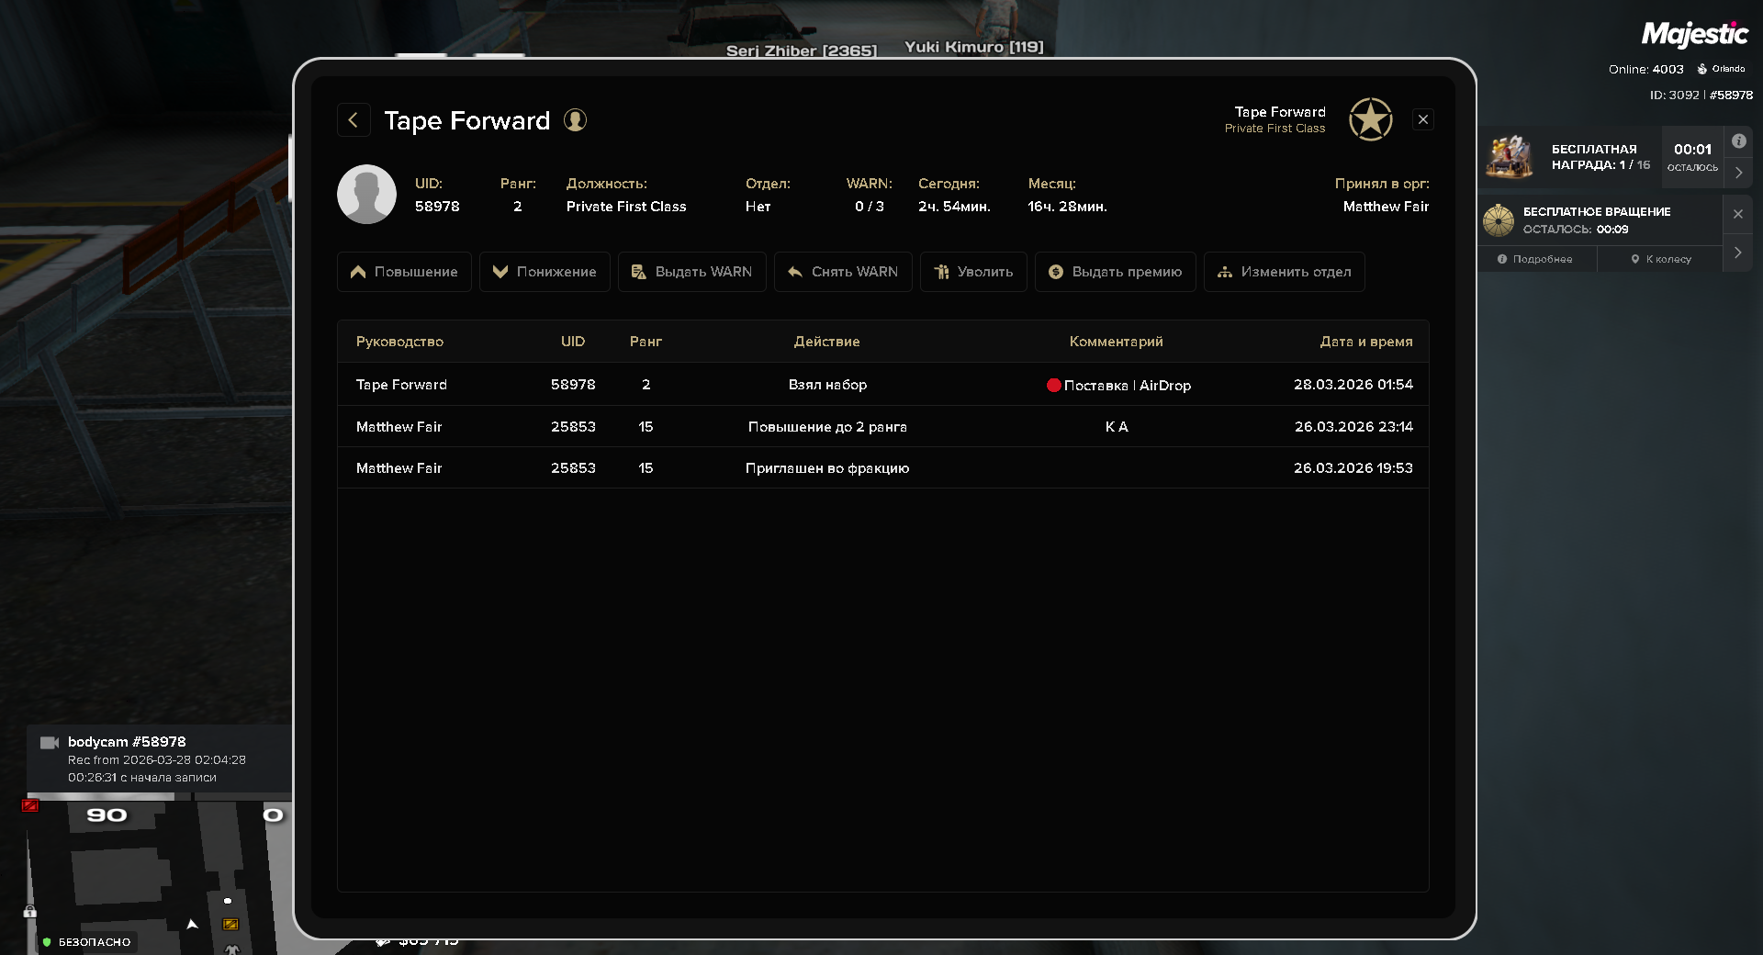Issue a warning via Выдать WARN
The width and height of the screenshot is (1763, 955).
pyautogui.click(x=691, y=272)
